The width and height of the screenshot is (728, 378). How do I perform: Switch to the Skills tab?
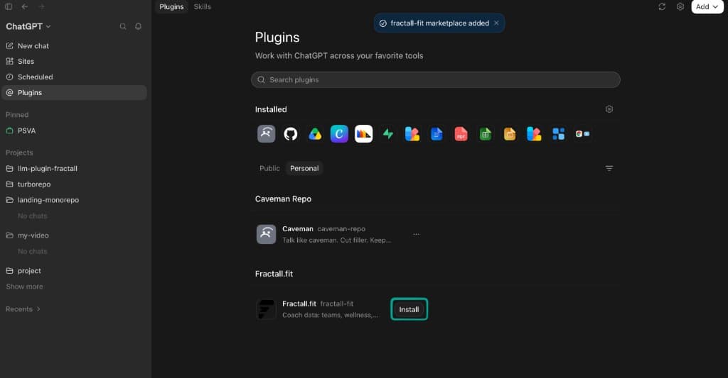203,7
